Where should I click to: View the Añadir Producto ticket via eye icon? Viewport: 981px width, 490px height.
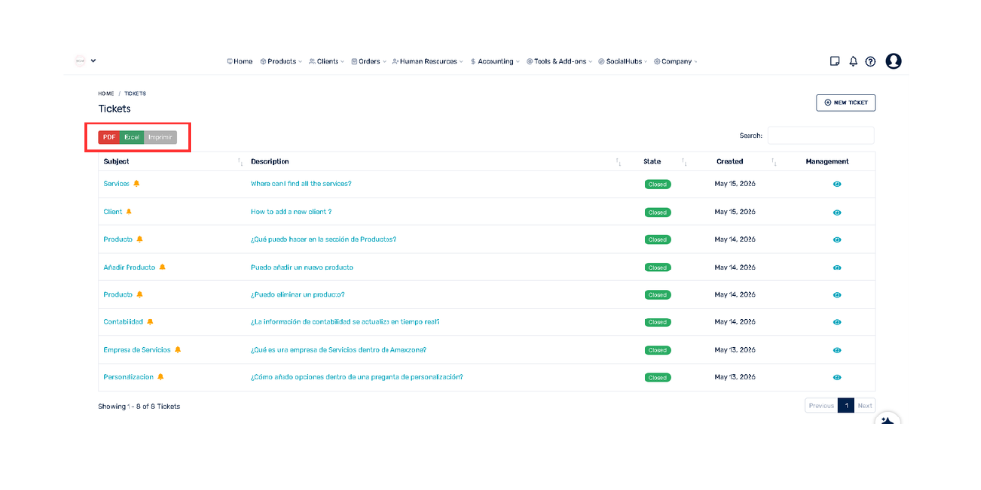[x=837, y=268]
